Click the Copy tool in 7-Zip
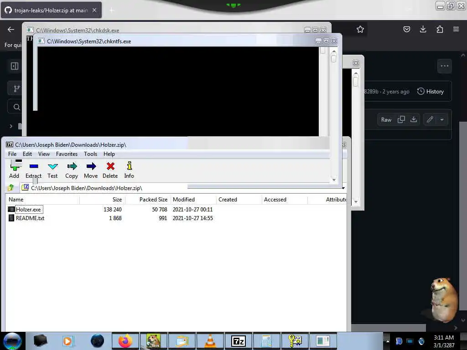The height and width of the screenshot is (350, 467). pos(72,170)
